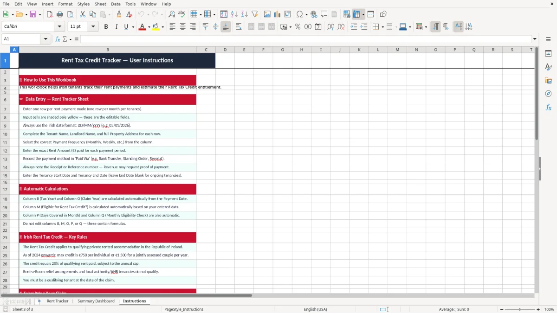This screenshot has width=557, height=313.
Task: Click the Copy icon
Action: click(x=93, y=14)
